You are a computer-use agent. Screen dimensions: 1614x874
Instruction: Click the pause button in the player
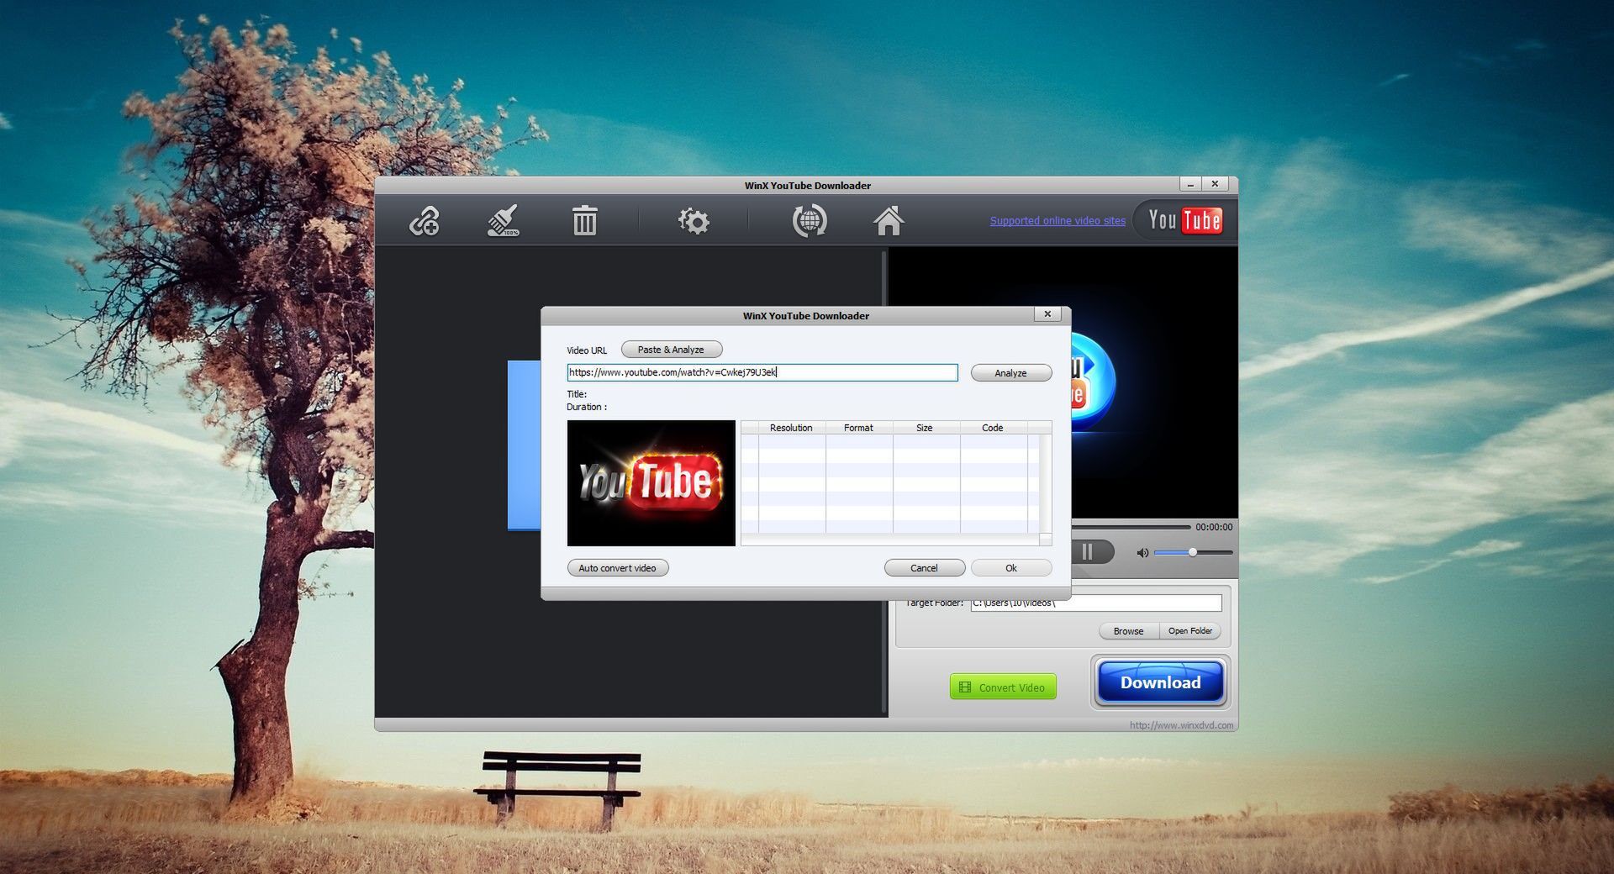(x=1088, y=552)
